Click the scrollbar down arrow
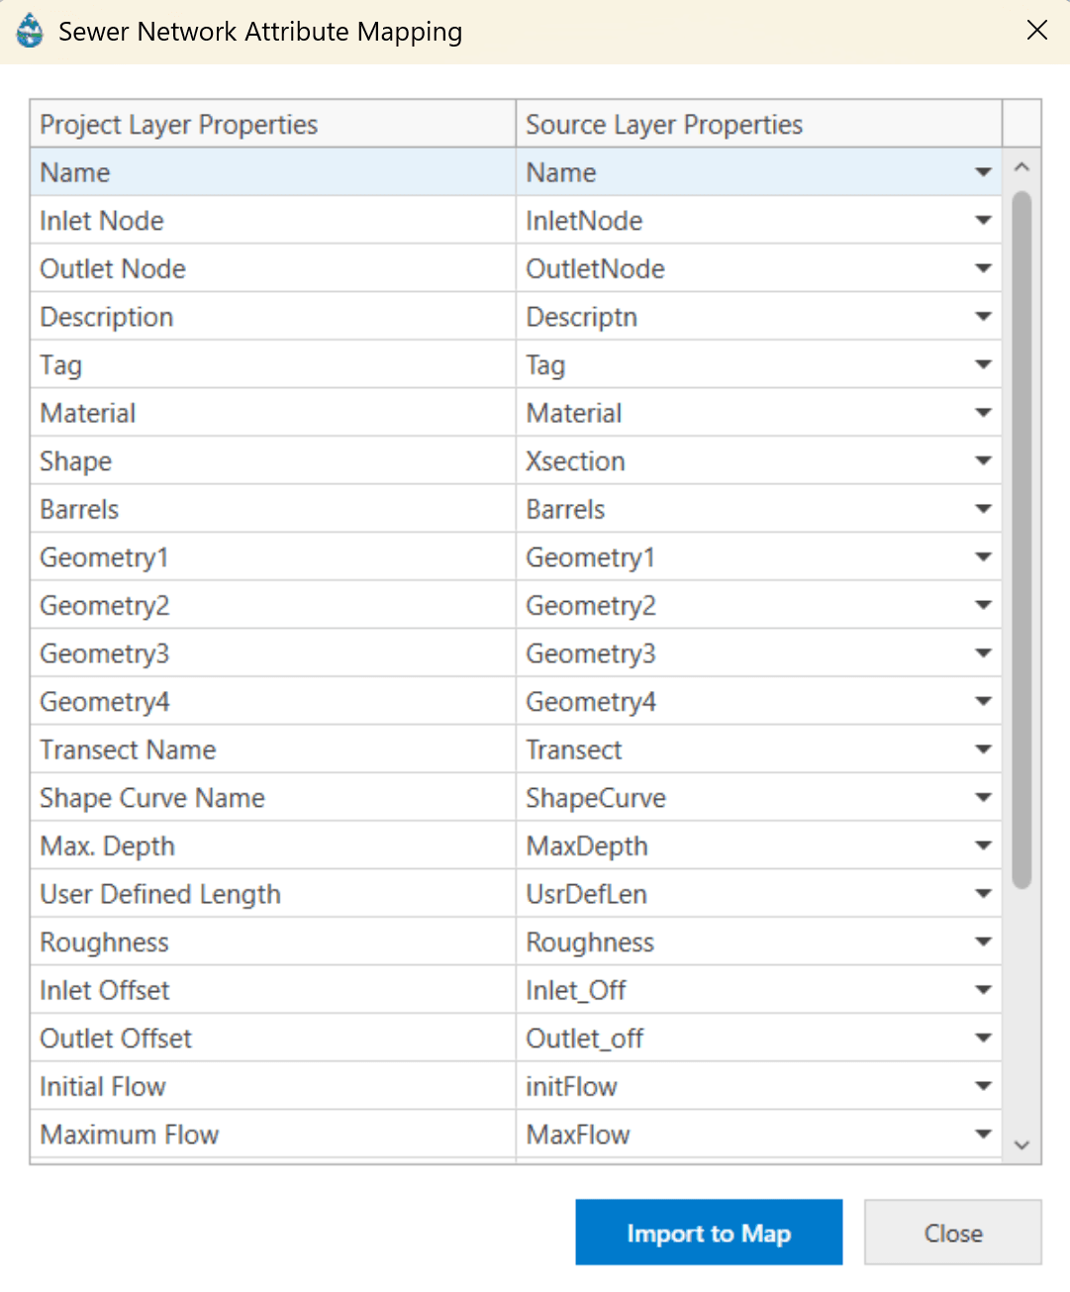Screen dimensions: 1070x1292 pos(1021,1144)
